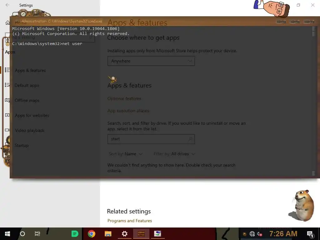Click the muted volume speaker icon
This screenshot has width=320, height=240.
[260, 234]
